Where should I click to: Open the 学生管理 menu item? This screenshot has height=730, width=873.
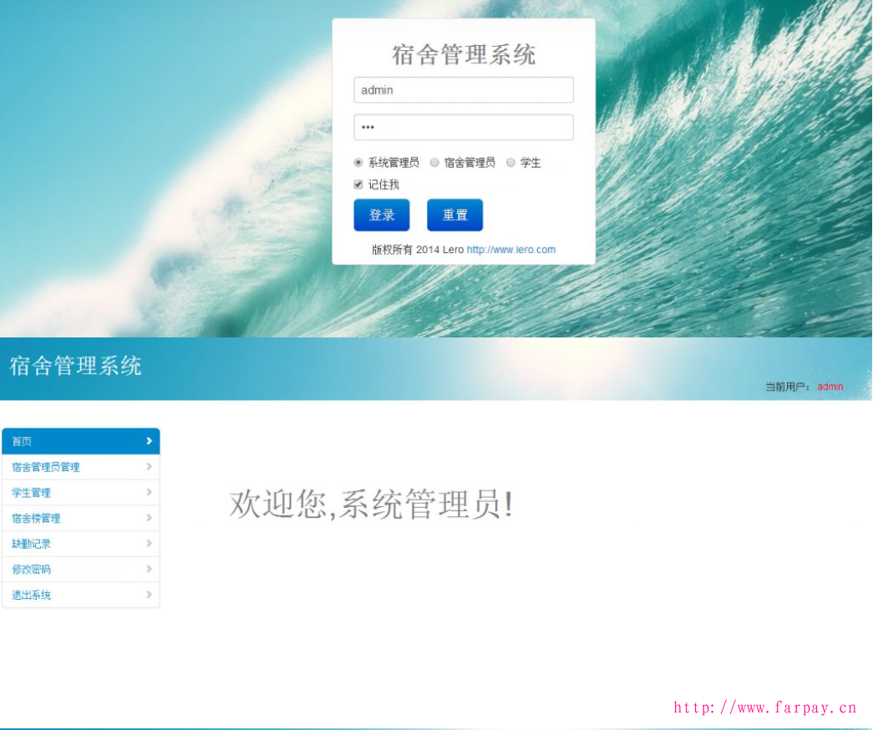click(31, 493)
